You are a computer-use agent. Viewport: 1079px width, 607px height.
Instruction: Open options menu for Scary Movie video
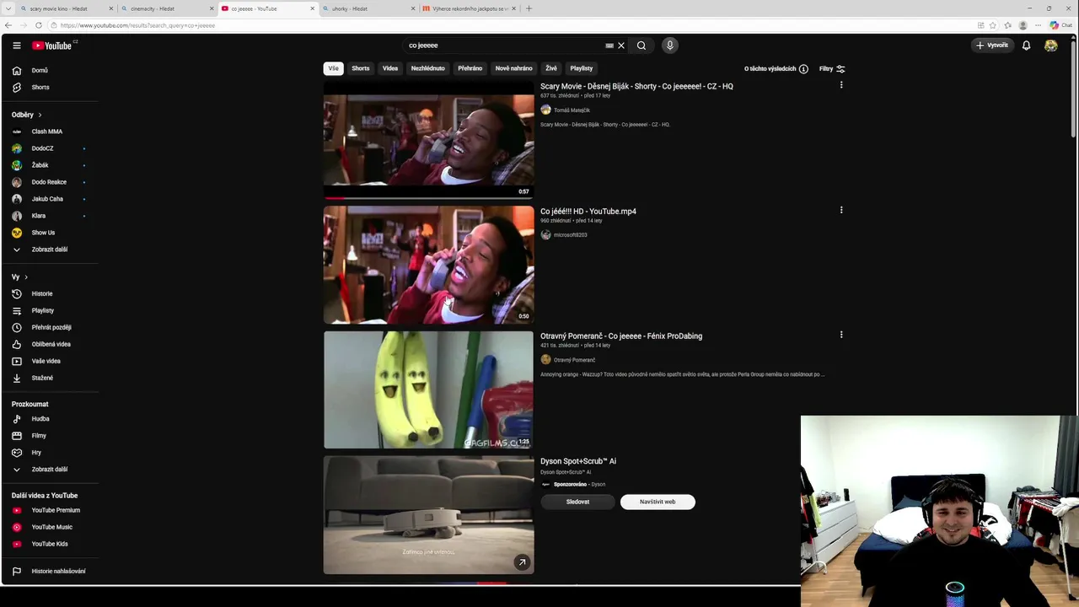(841, 85)
